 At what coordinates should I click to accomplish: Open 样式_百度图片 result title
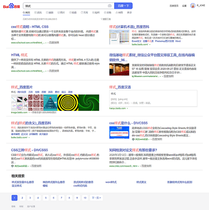click(x=22, y=87)
